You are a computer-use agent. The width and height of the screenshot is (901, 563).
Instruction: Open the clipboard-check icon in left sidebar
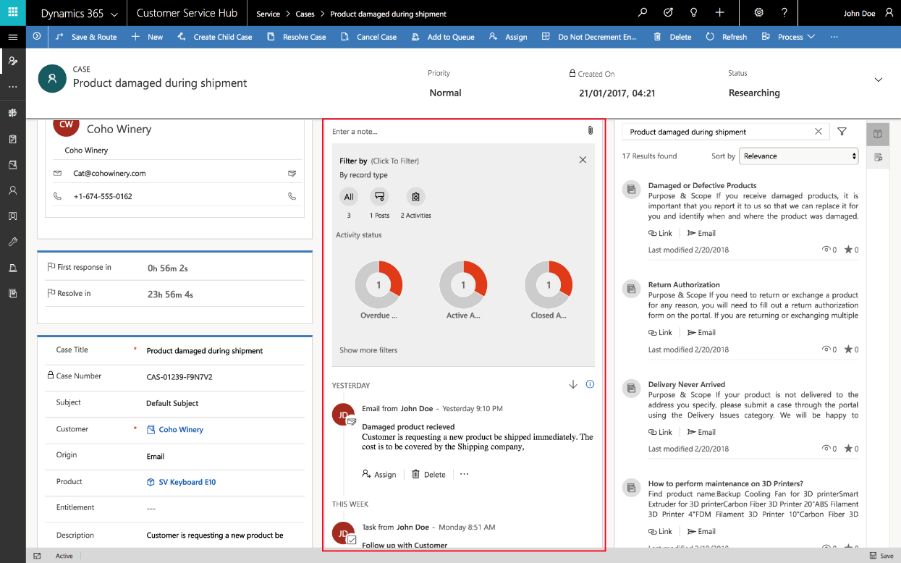click(x=12, y=139)
